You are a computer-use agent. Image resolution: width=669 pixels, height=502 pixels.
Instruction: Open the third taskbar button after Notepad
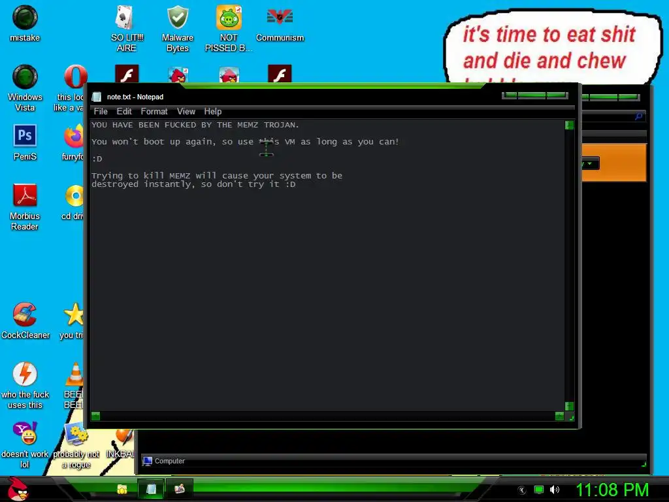180,489
